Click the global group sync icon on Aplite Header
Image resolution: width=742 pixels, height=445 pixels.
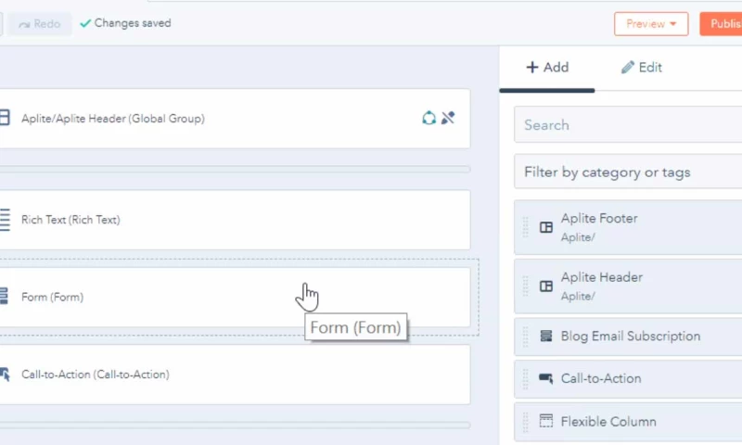pos(429,118)
